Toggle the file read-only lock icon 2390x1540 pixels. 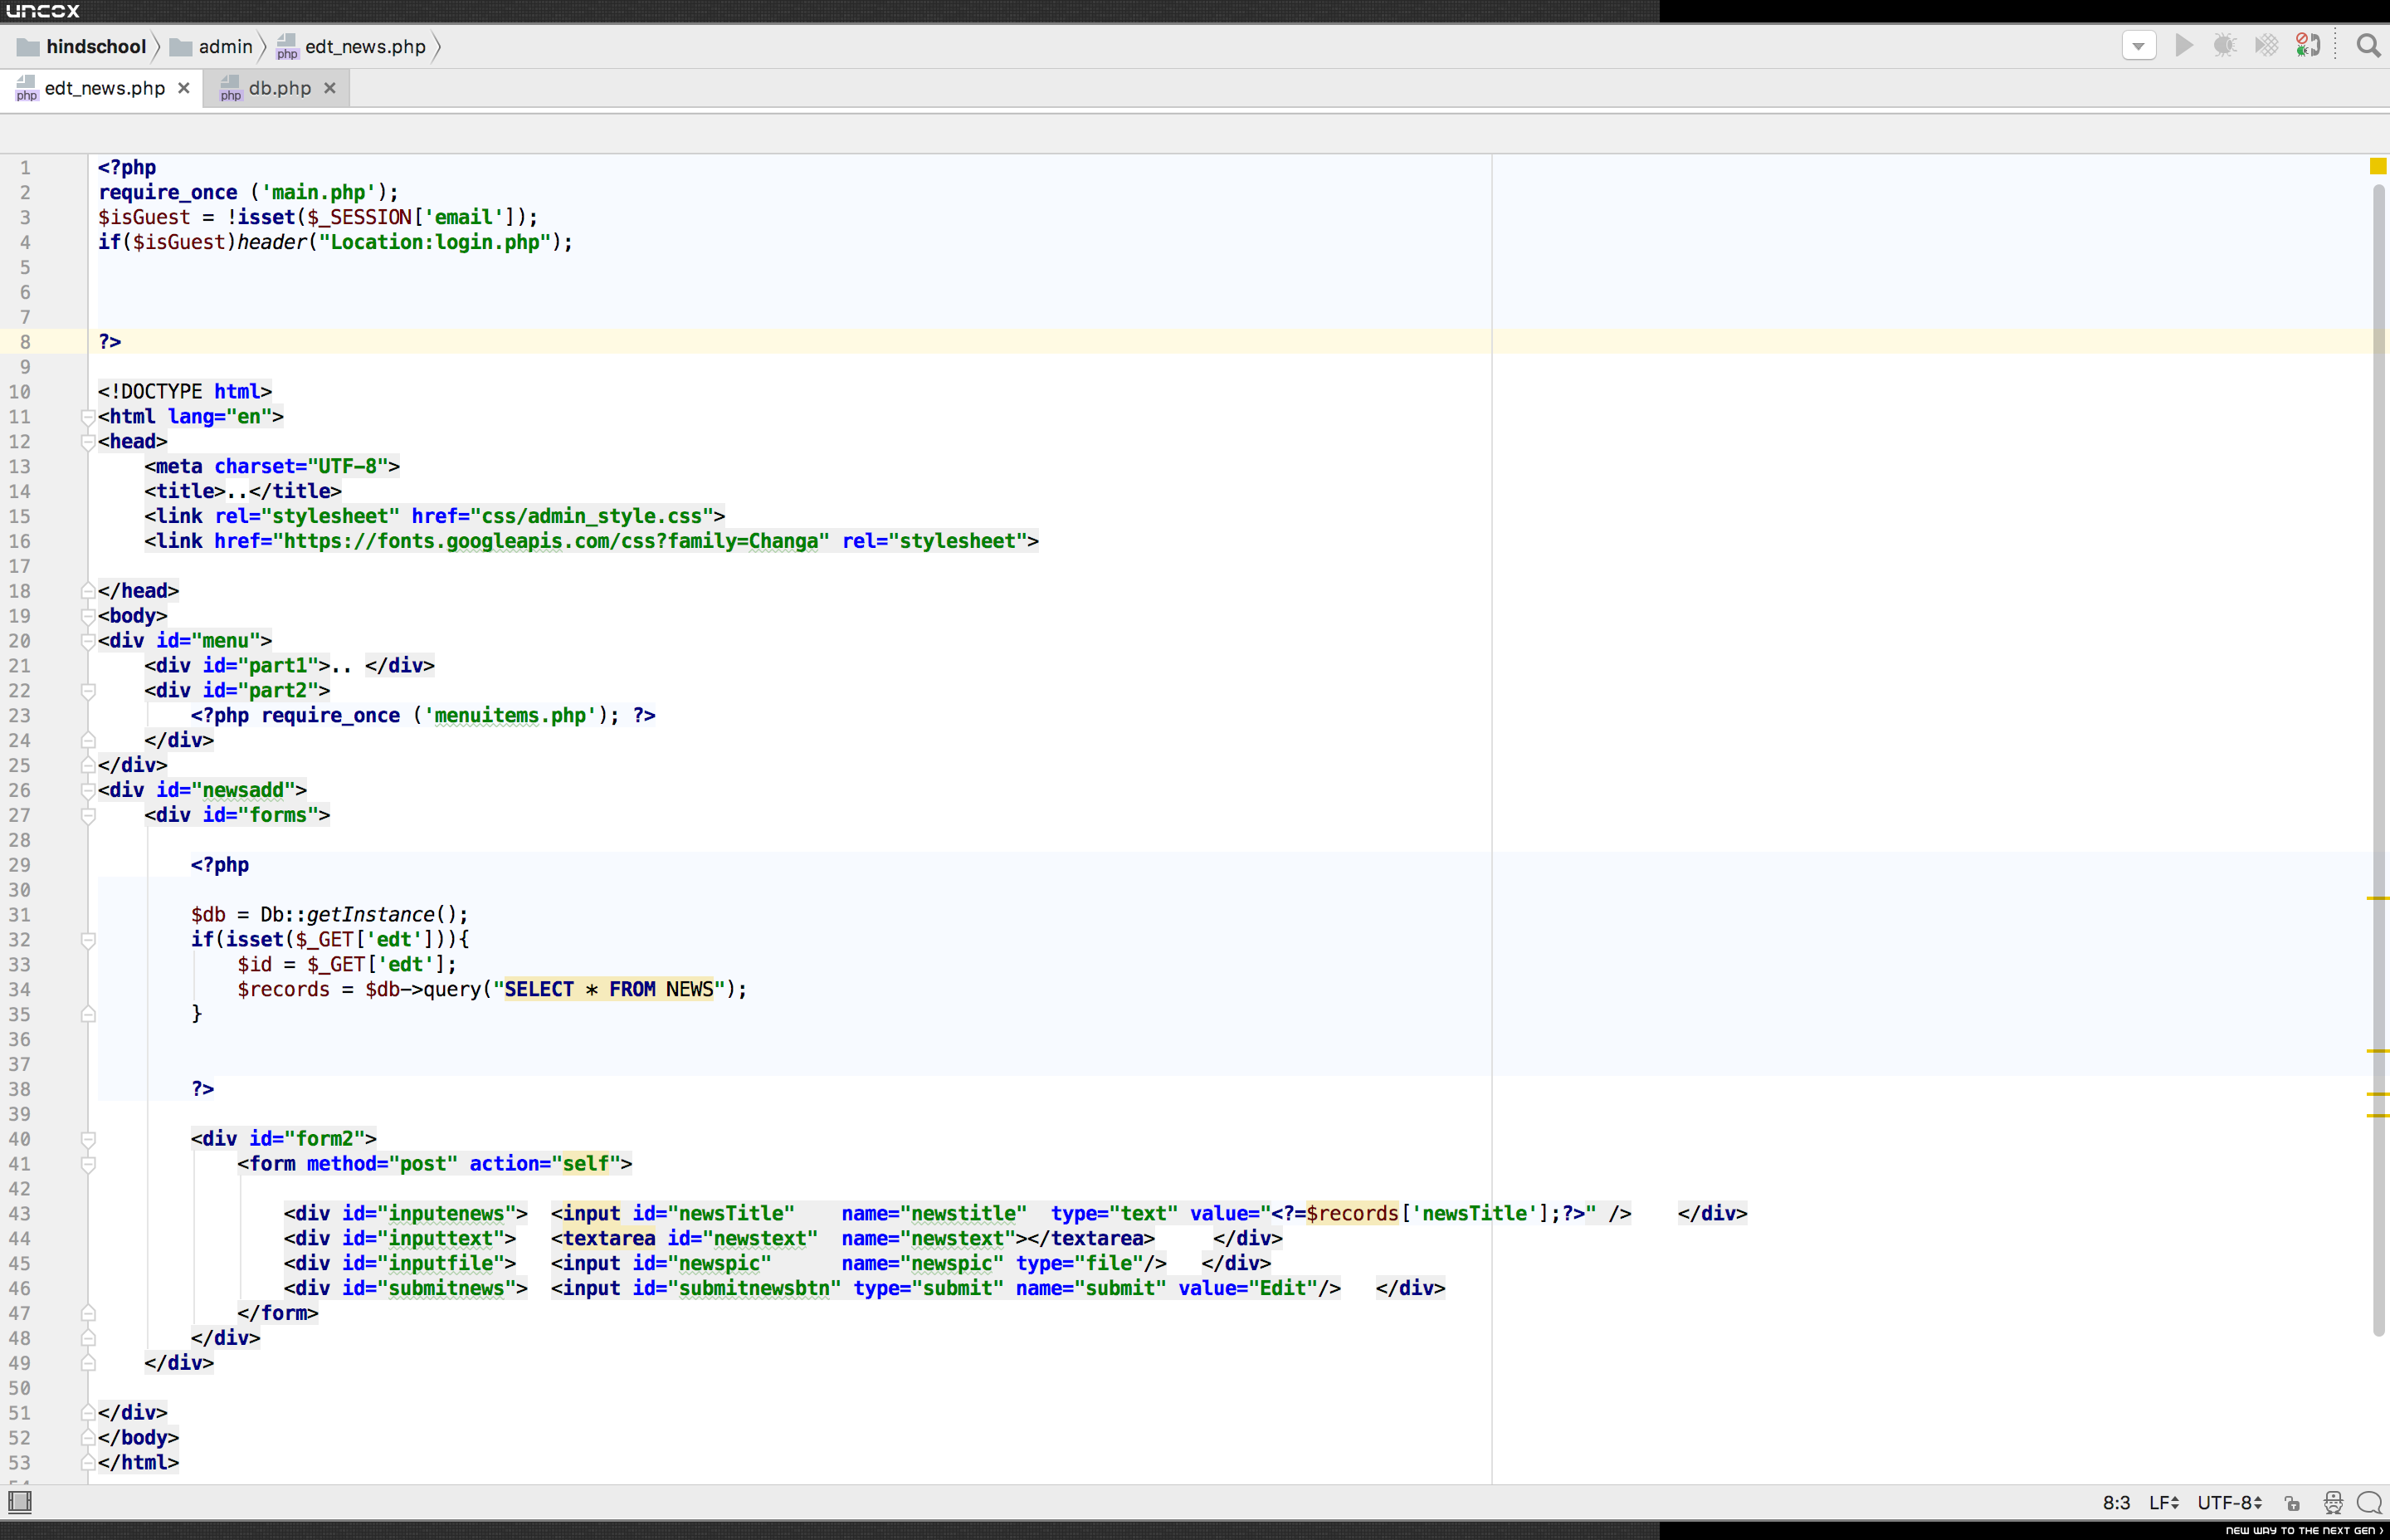point(2292,1503)
